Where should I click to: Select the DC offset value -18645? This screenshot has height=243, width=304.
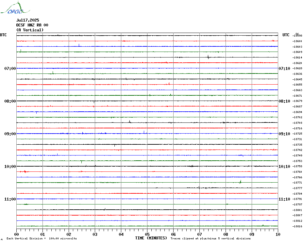pos(297,79)
